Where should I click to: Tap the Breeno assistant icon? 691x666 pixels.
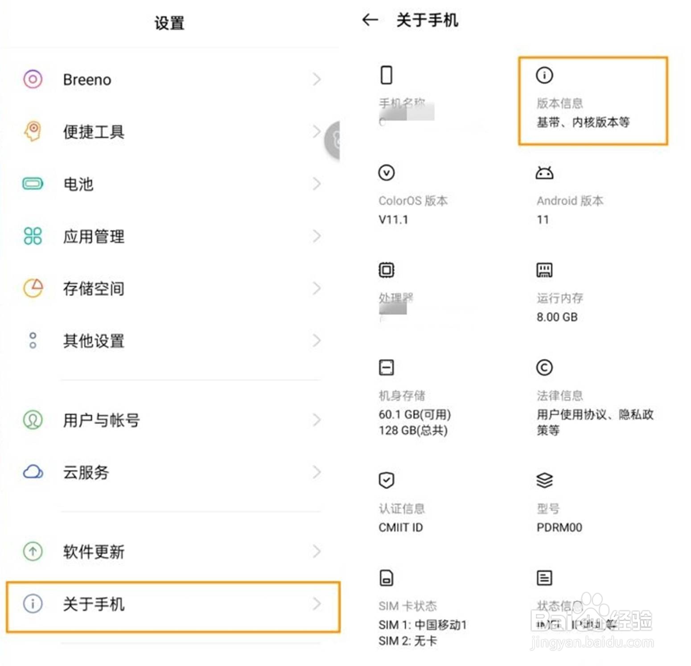pos(33,79)
